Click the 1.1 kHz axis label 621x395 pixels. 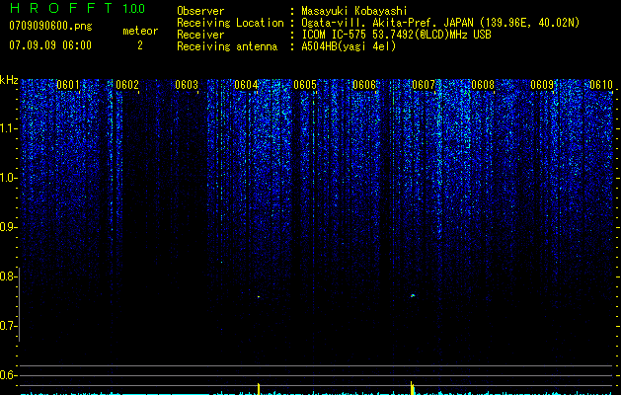click(8, 128)
